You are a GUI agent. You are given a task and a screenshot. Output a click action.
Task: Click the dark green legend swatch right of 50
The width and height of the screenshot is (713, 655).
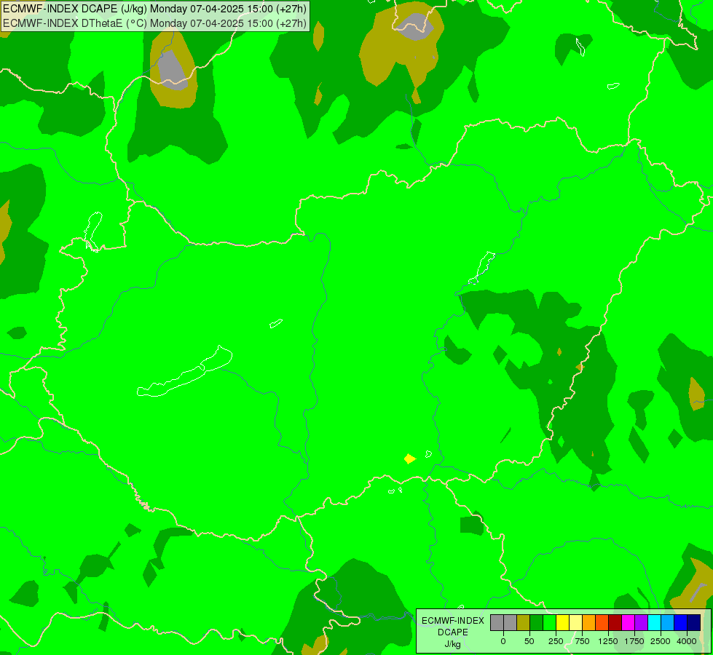[x=536, y=622]
